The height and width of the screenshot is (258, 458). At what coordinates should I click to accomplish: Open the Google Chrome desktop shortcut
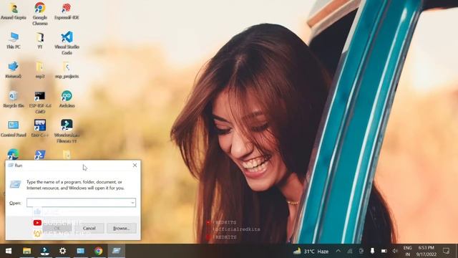point(40,14)
